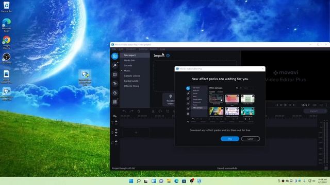Click the Delete trash icon in timeline toolbar

139,111
